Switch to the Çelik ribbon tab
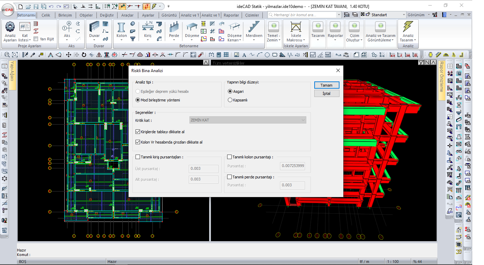 tap(46, 15)
